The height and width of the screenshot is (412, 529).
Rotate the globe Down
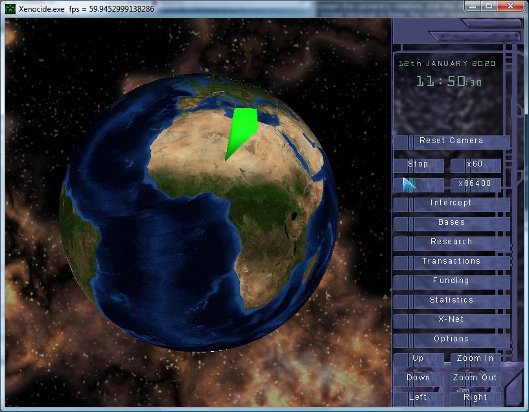(419, 378)
